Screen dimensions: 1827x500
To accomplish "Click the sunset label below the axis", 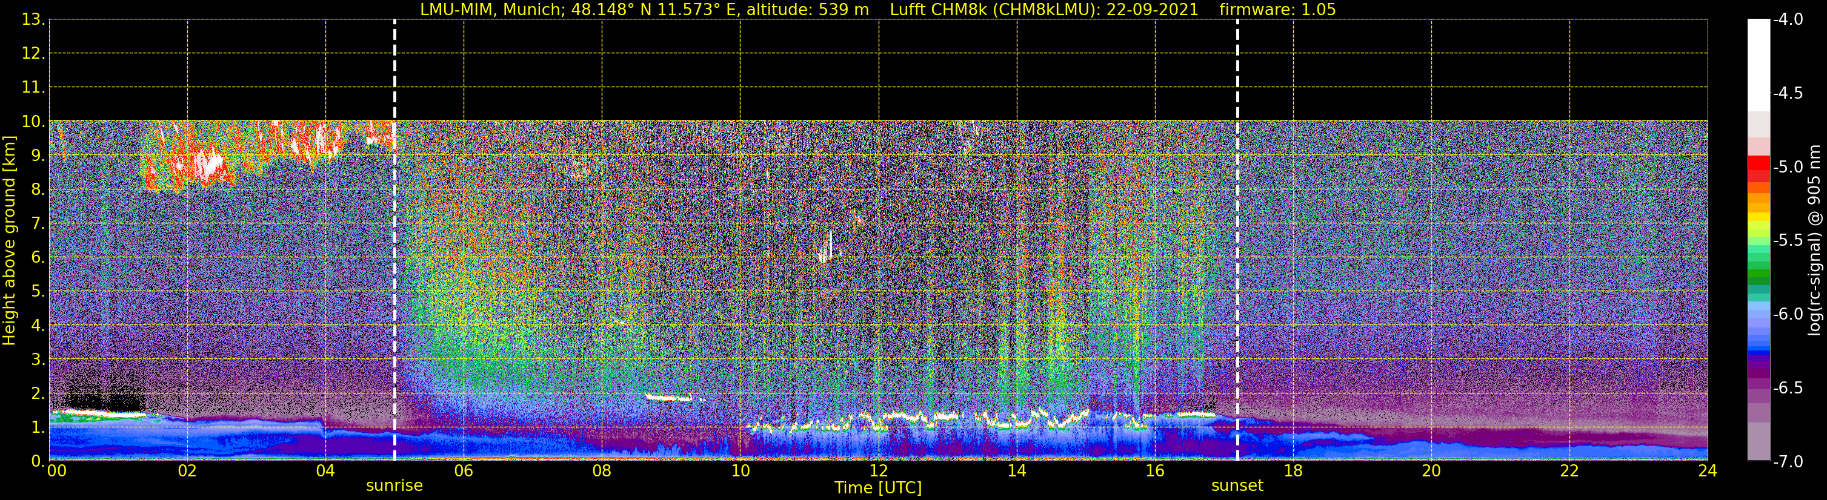I will point(1237,486).
